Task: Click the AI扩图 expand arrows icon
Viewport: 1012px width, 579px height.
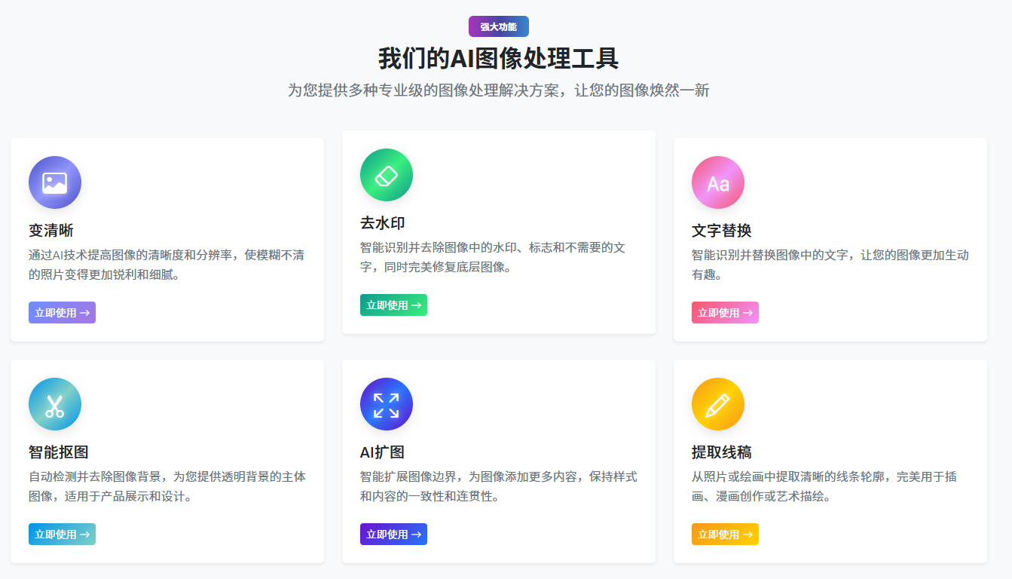Action: tap(387, 404)
